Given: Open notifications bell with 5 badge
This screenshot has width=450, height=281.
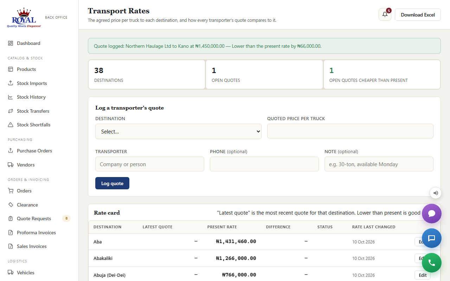Looking at the screenshot, I should tap(385, 14).
